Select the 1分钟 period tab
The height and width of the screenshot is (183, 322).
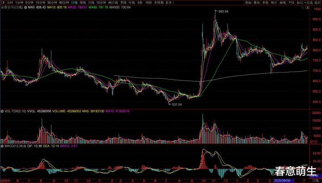[19, 3]
